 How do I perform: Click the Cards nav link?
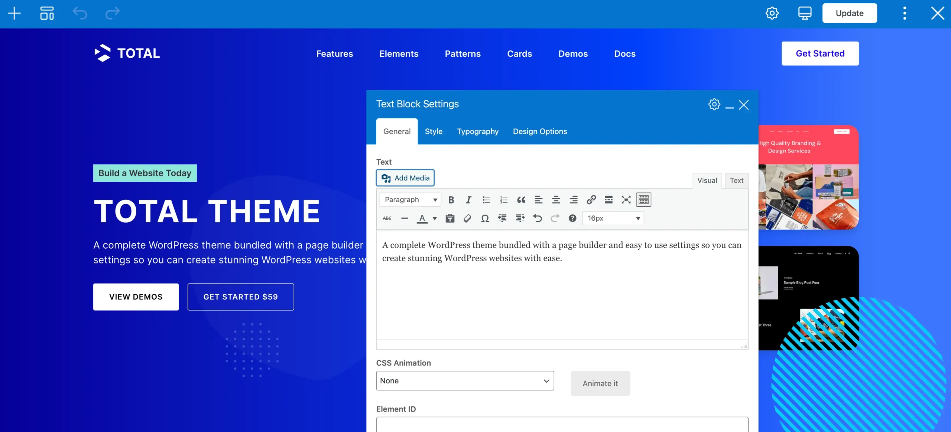520,54
